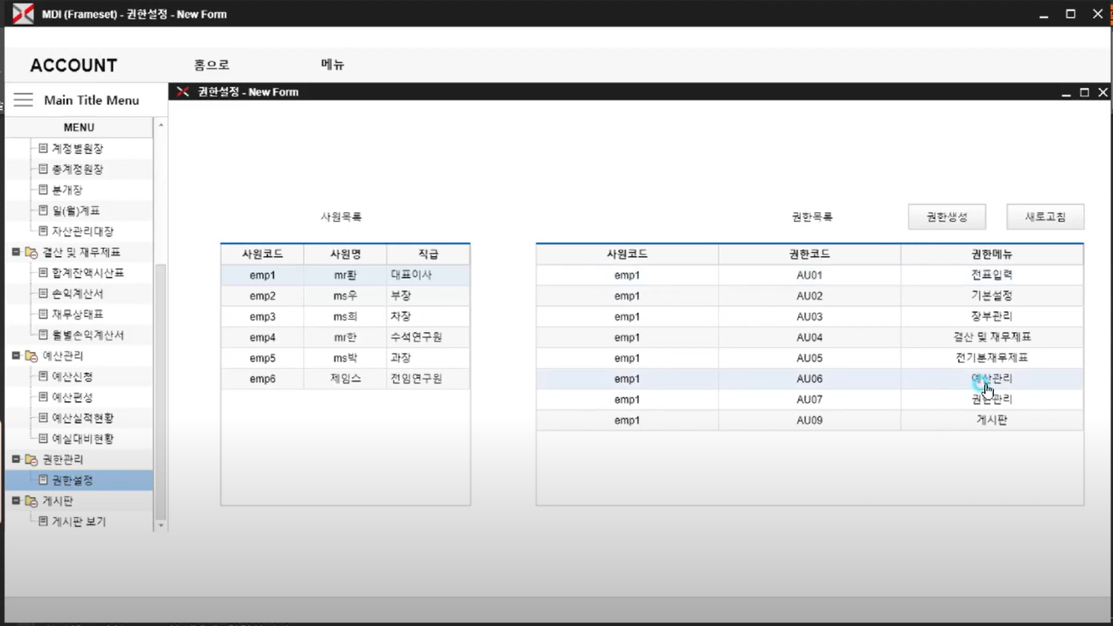Screen dimensions: 1113x626
Task: Open the 예실대비현황 menu entry
Action: [83, 438]
